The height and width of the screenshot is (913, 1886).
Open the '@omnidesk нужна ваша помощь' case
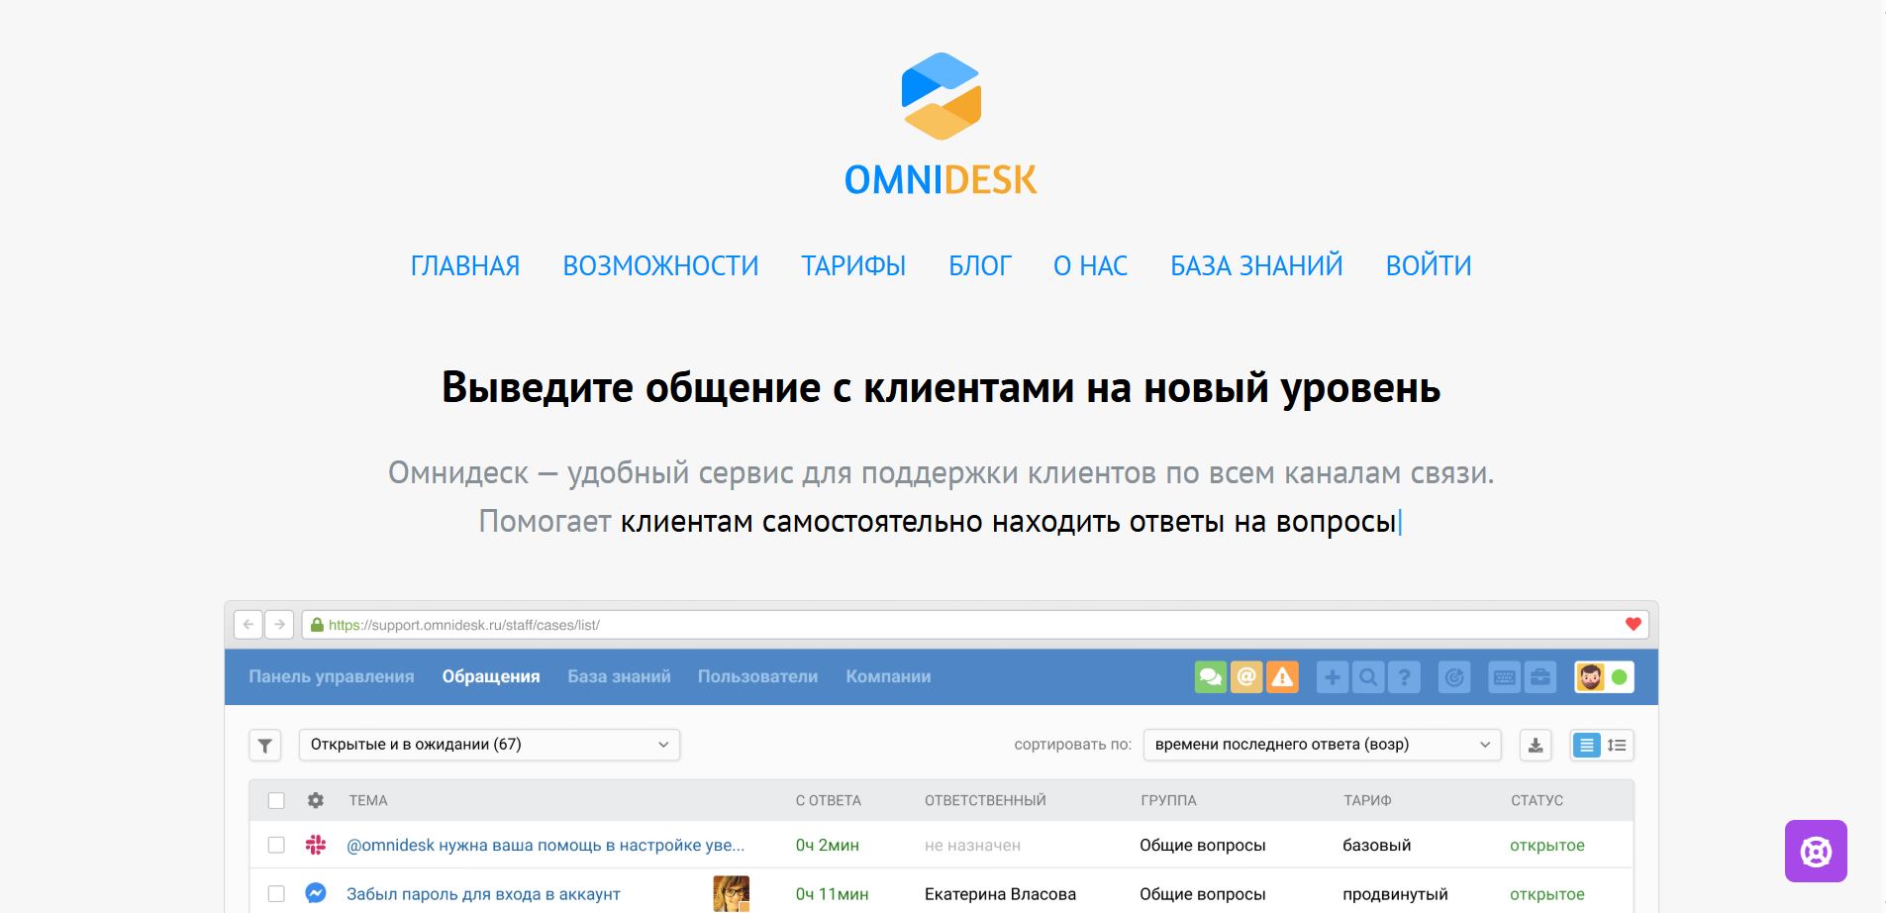(x=546, y=845)
